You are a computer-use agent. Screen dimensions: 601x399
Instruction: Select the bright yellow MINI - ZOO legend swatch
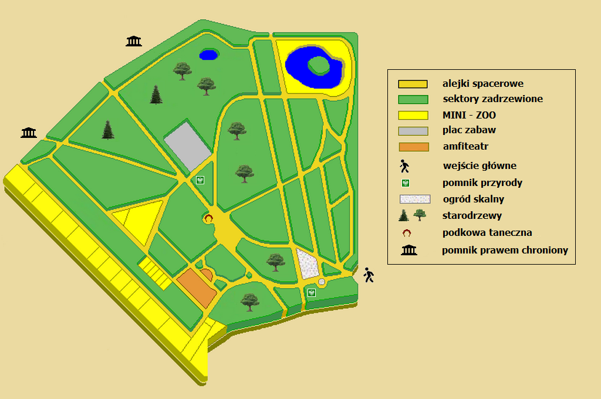pyautogui.click(x=413, y=115)
